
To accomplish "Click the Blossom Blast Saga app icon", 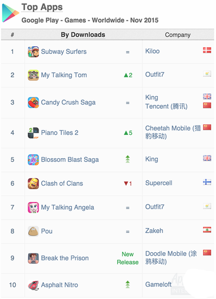I will coord(33,160).
